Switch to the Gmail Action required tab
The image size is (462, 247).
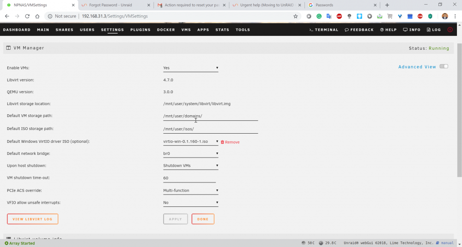pyautogui.click(x=192, y=5)
